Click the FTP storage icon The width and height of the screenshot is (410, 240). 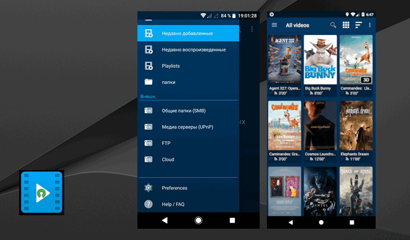149,143
